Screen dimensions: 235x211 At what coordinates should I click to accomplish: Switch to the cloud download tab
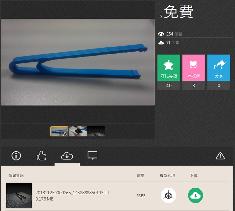pyautogui.click(x=67, y=156)
